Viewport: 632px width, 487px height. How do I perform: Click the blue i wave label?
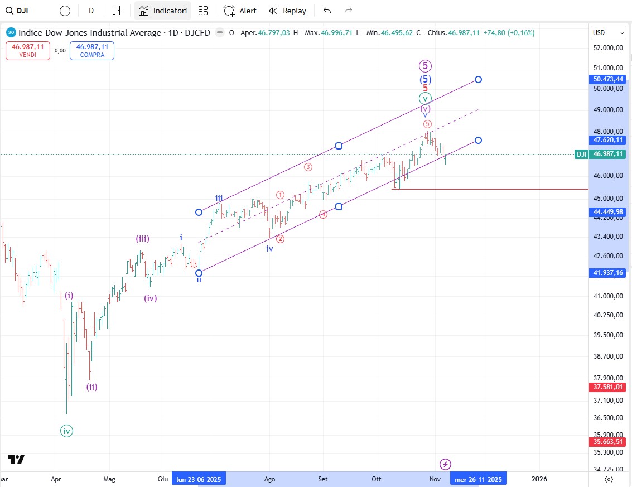click(181, 238)
